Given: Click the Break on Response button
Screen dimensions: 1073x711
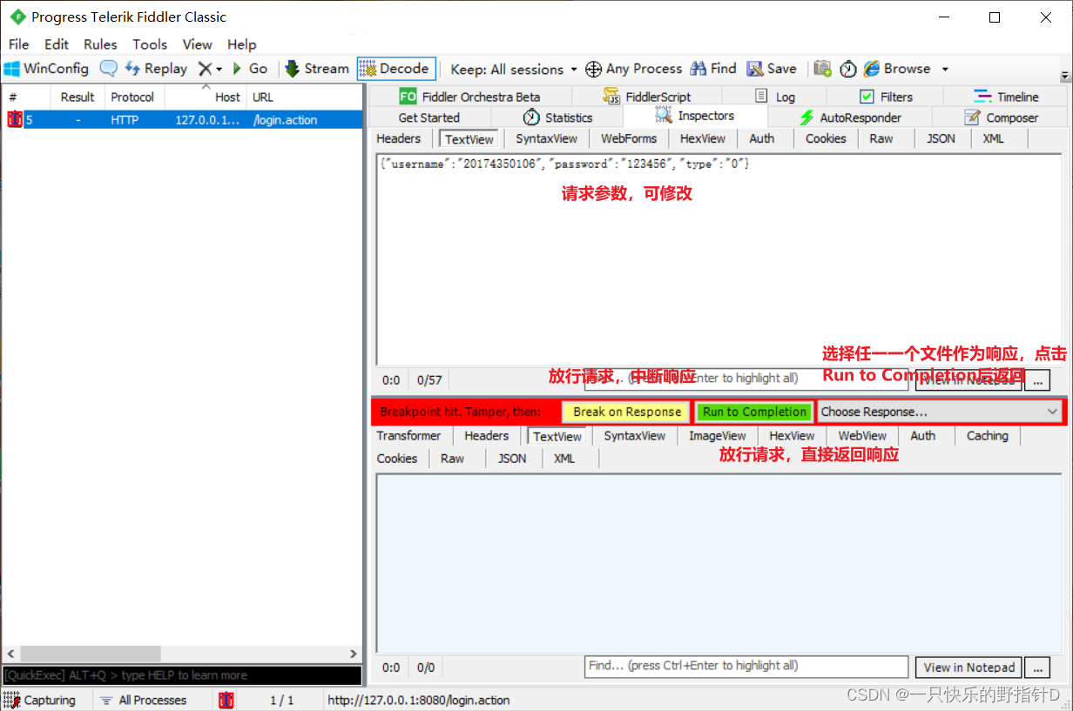Looking at the screenshot, I should coord(625,411).
